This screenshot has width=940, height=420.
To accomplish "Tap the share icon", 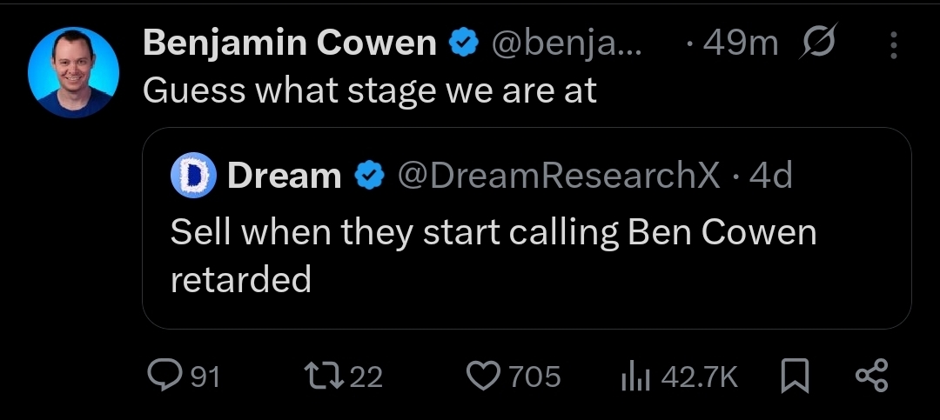I will coord(871,377).
